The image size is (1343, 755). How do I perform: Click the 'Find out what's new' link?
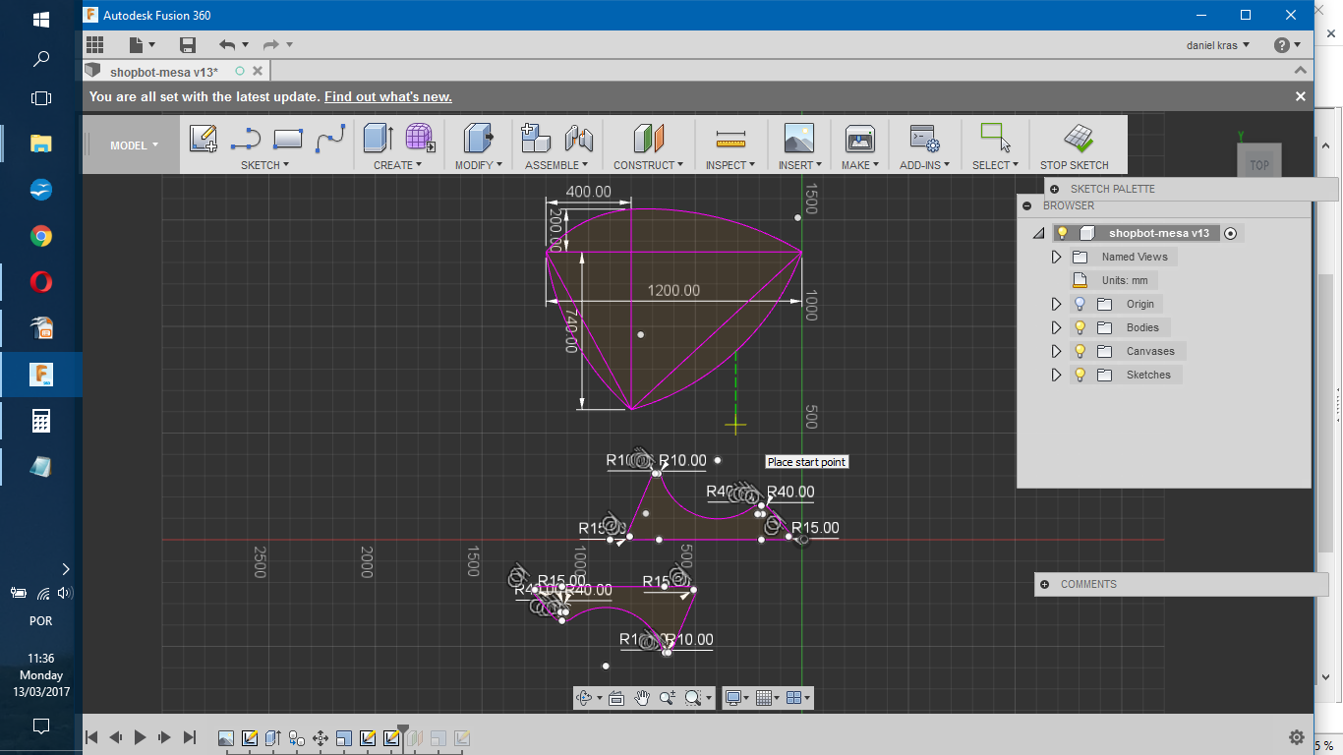pyautogui.click(x=387, y=97)
